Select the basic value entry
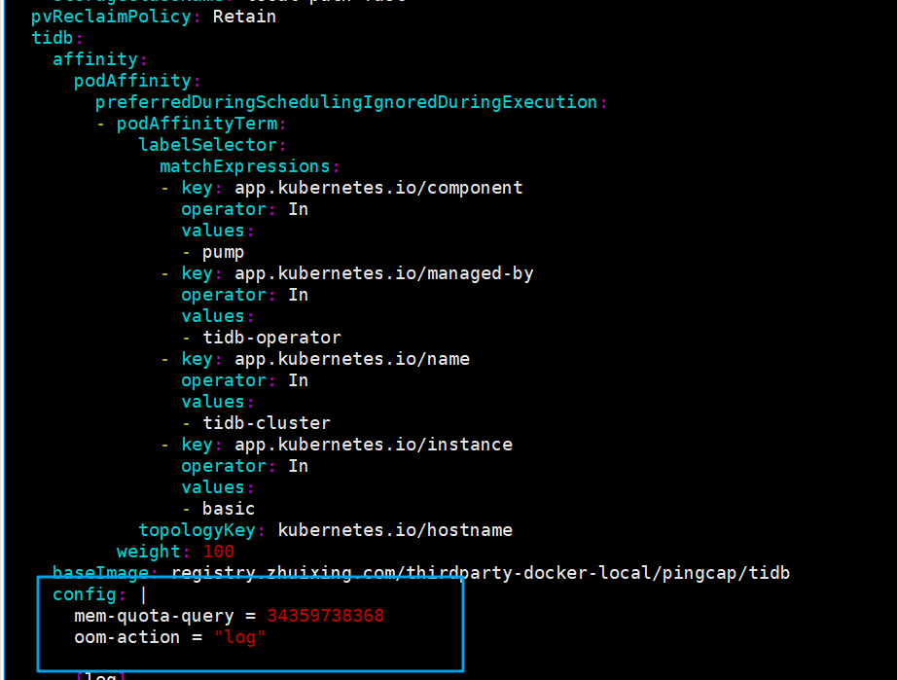Viewport: 897px width, 680px height. click(229, 509)
